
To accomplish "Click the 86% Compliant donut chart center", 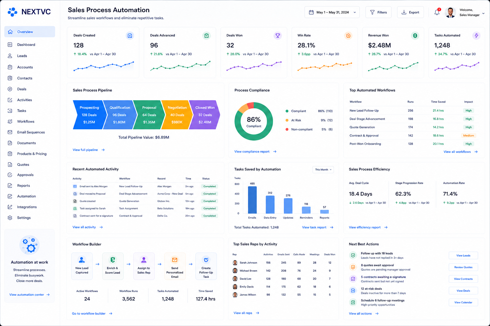I will (x=254, y=122).
